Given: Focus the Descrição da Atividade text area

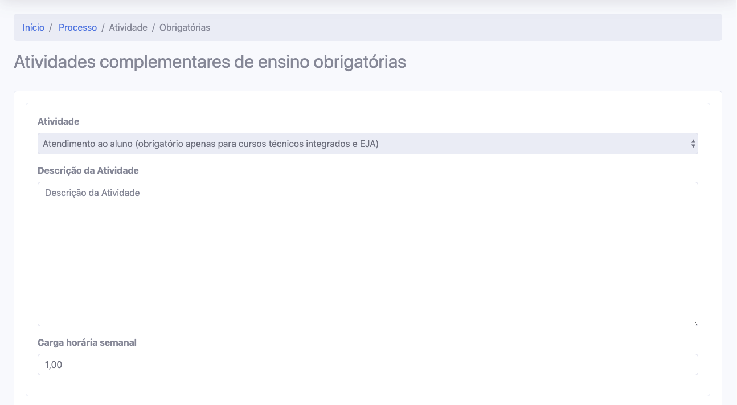Looking at the screenshot, I should pos(367,253).
